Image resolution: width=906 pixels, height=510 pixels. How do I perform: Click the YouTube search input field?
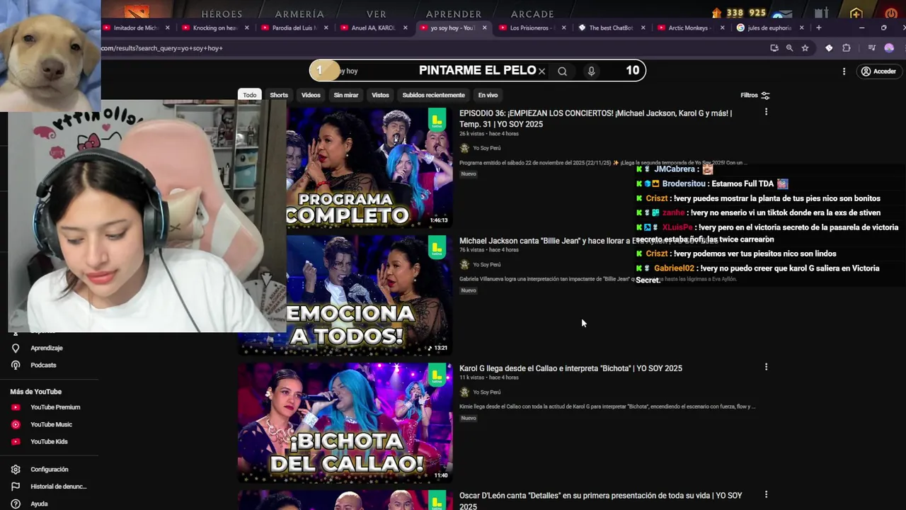pyautogui.click(x=432, y=71)
